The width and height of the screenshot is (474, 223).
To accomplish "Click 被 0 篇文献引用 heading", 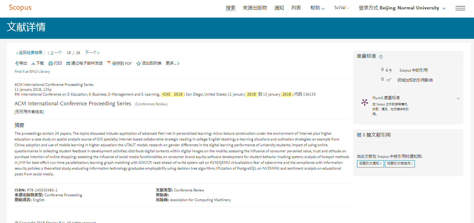I will 374,135.
